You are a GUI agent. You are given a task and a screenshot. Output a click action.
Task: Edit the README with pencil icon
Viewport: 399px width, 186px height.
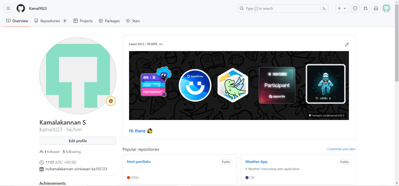[347, 44]
